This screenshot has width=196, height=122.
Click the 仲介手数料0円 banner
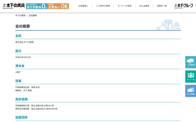click(37, 6)
